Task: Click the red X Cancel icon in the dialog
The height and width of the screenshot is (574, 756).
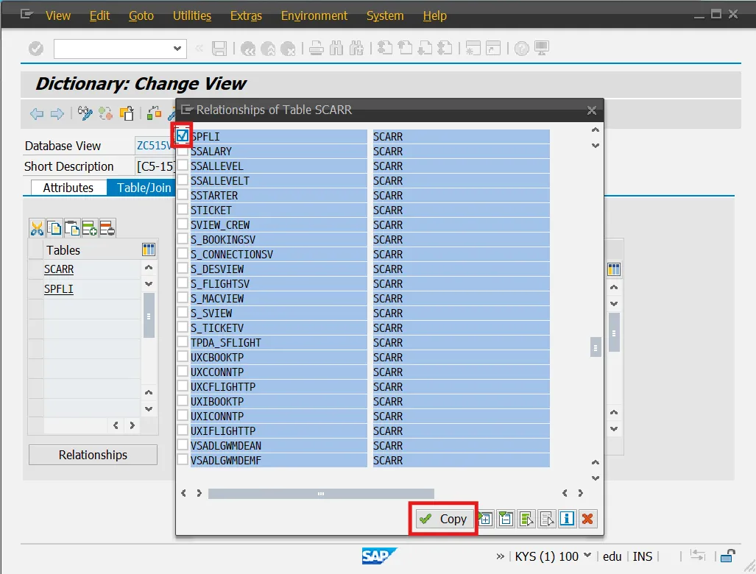Action: [x=587, y=519]
